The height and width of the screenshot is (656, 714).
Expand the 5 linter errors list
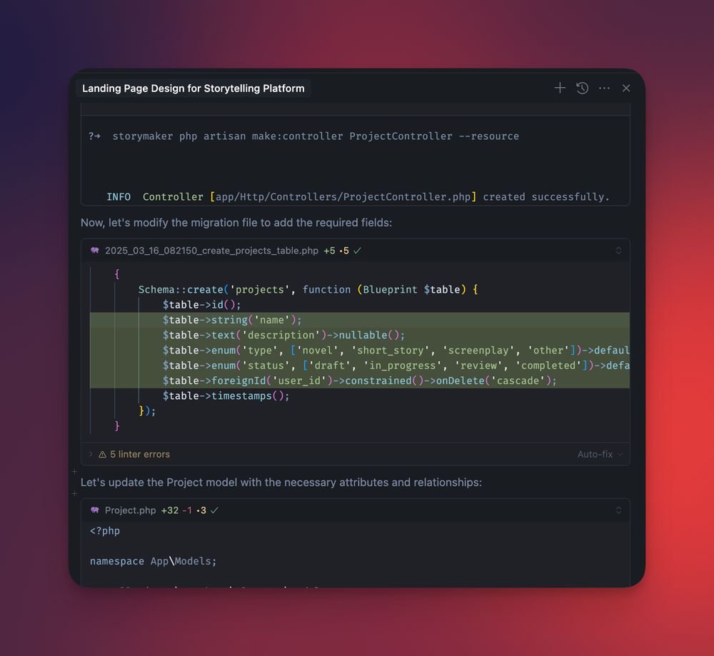(x=91, y=454)
